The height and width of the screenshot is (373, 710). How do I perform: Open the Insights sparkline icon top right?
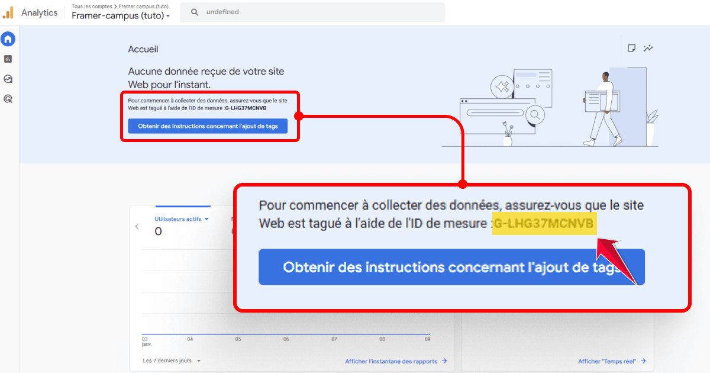click(648, 48)
